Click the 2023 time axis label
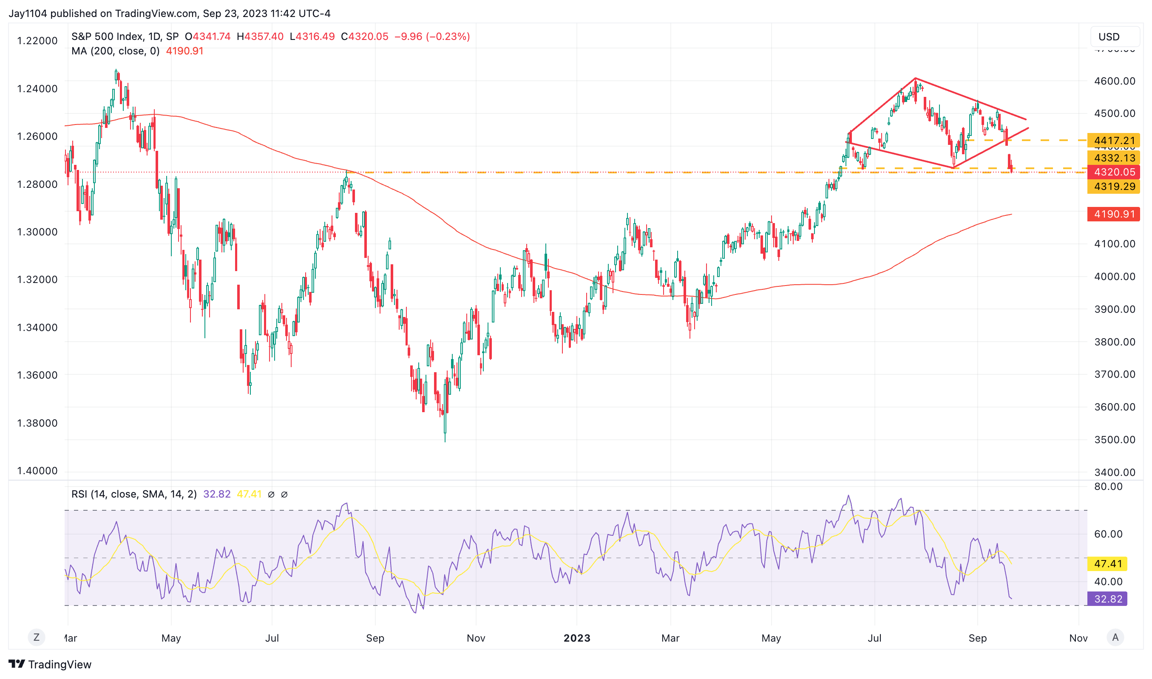The height and width of the screenshot is (679, 1152). [x=577, y=638]
